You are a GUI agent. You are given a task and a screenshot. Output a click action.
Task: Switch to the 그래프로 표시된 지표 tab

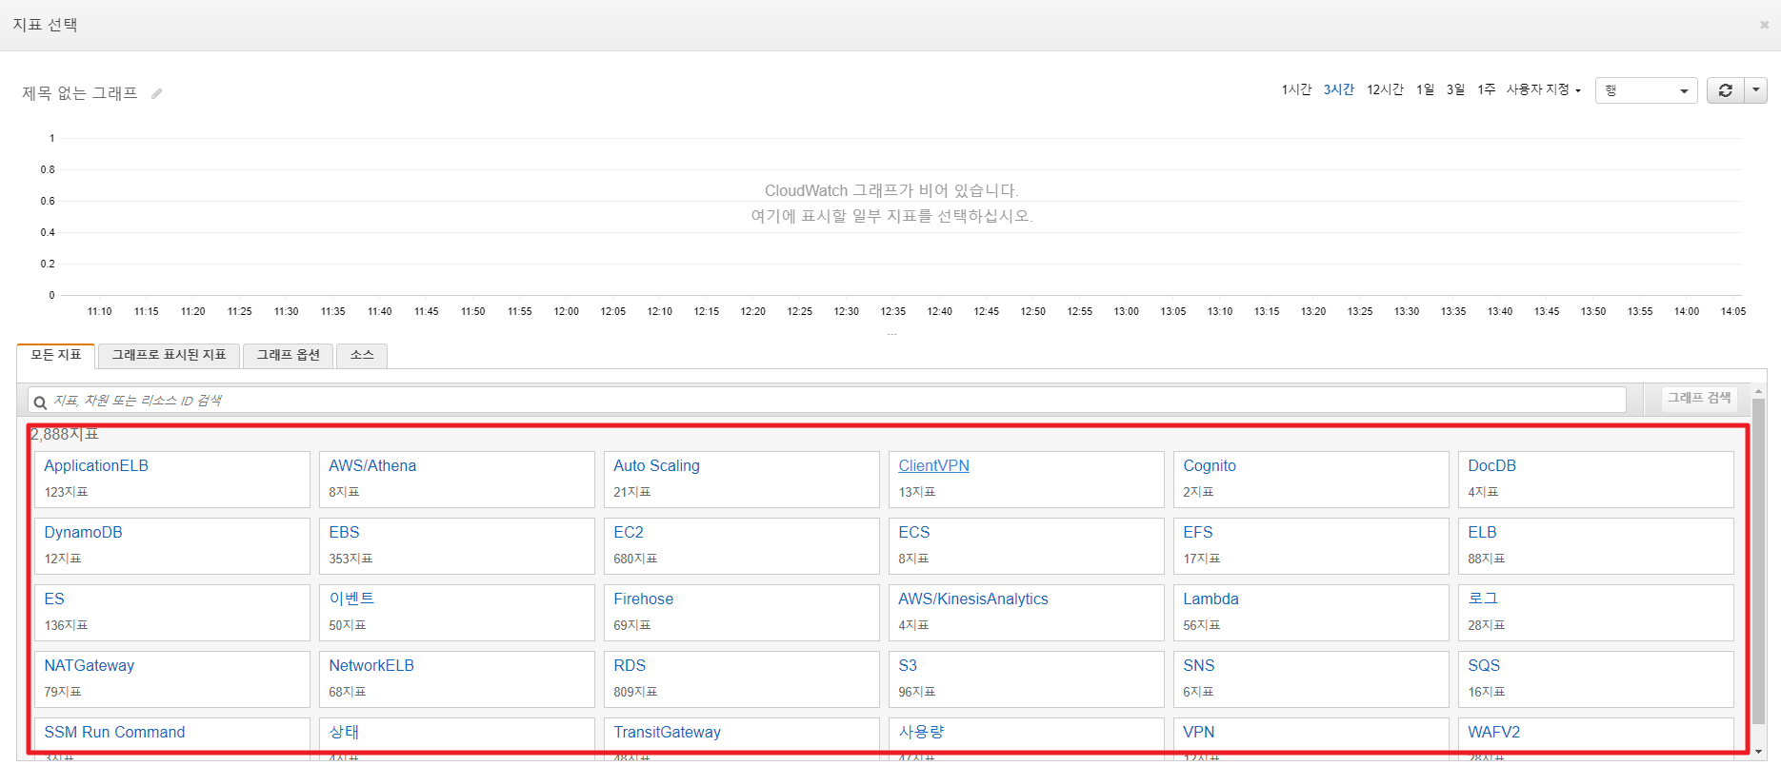(169, 356)
